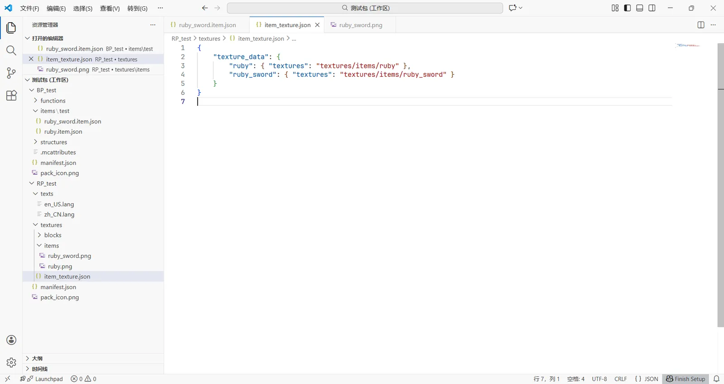Open the Extensions view
Screen dimensions: 724x384
tap(11, 95)
